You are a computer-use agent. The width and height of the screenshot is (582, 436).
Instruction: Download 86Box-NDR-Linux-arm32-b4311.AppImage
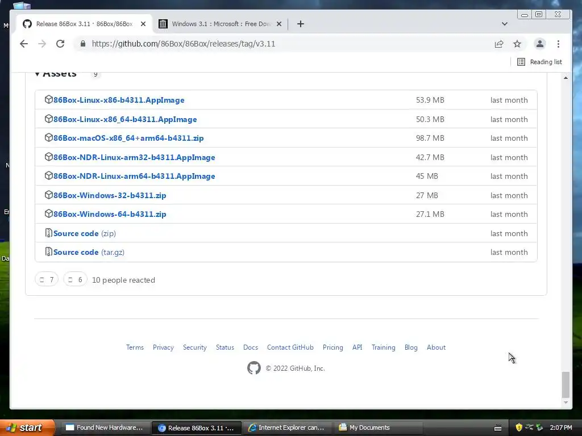[134, 157]
